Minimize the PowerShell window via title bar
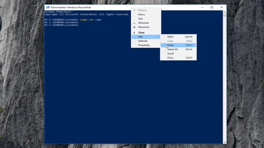The image size is (264, 148). coord(202,7)
